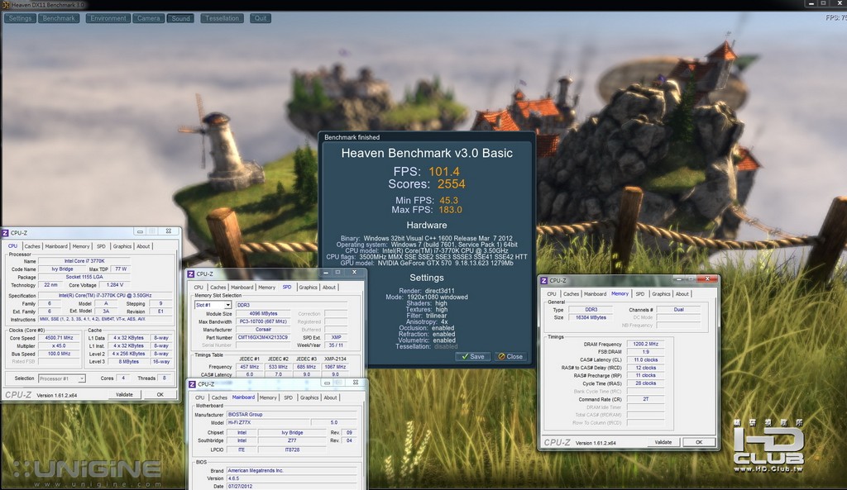Click the CPU-Z icon in the SPD window title bar
The width and height of the screenshot is (847, 490).
pos(191,274)
